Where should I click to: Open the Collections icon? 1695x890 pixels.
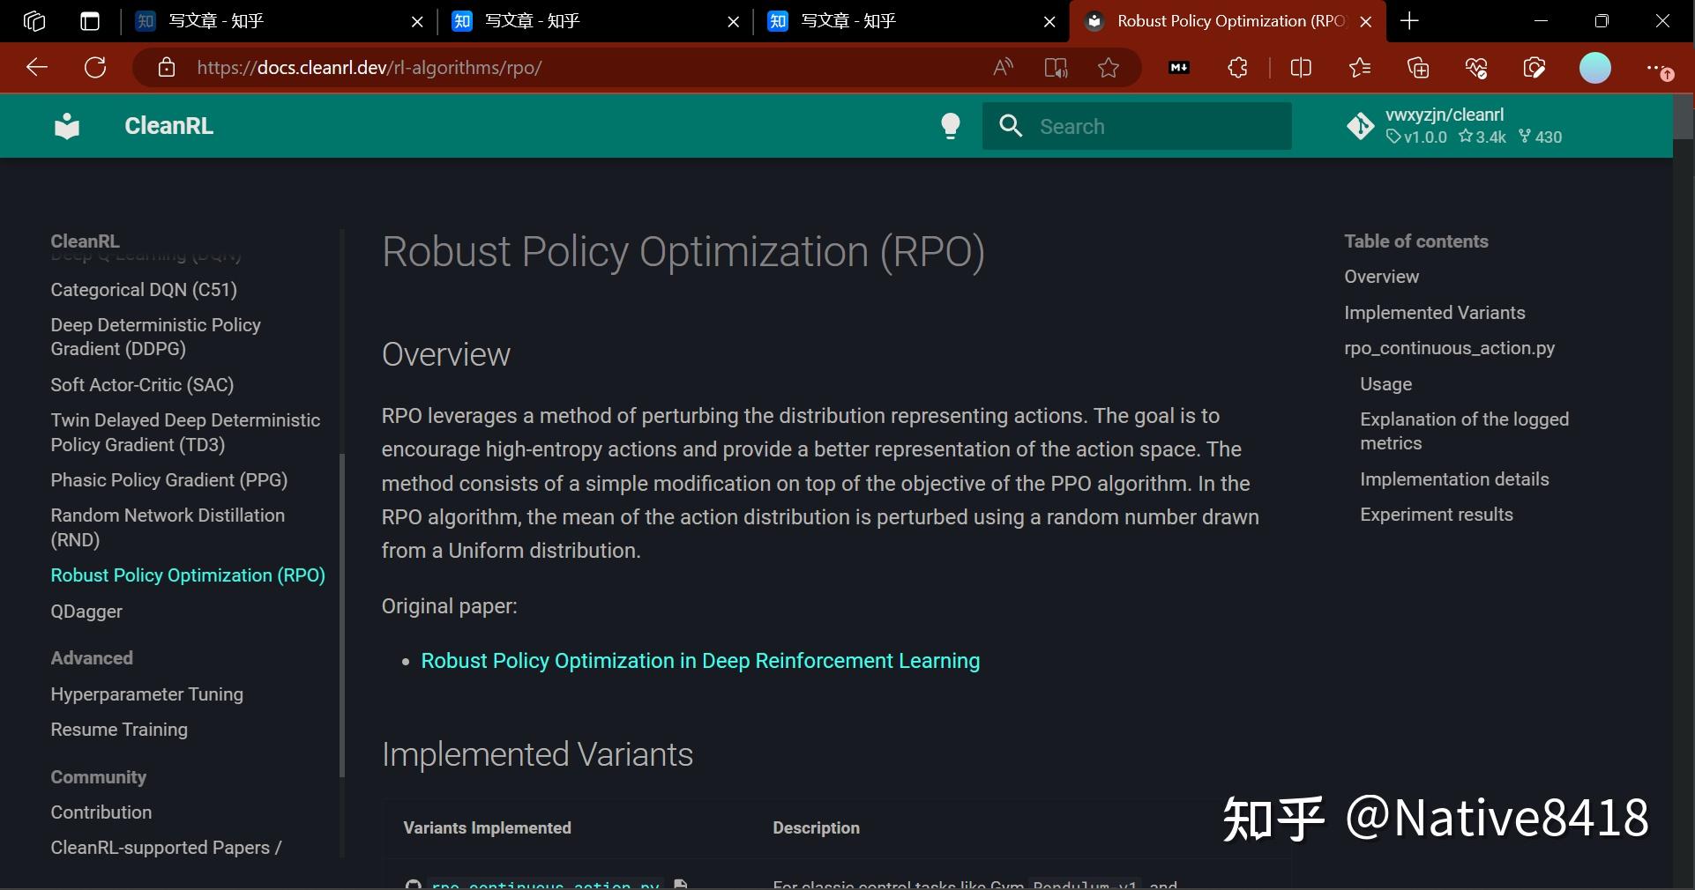(1418, 68)
